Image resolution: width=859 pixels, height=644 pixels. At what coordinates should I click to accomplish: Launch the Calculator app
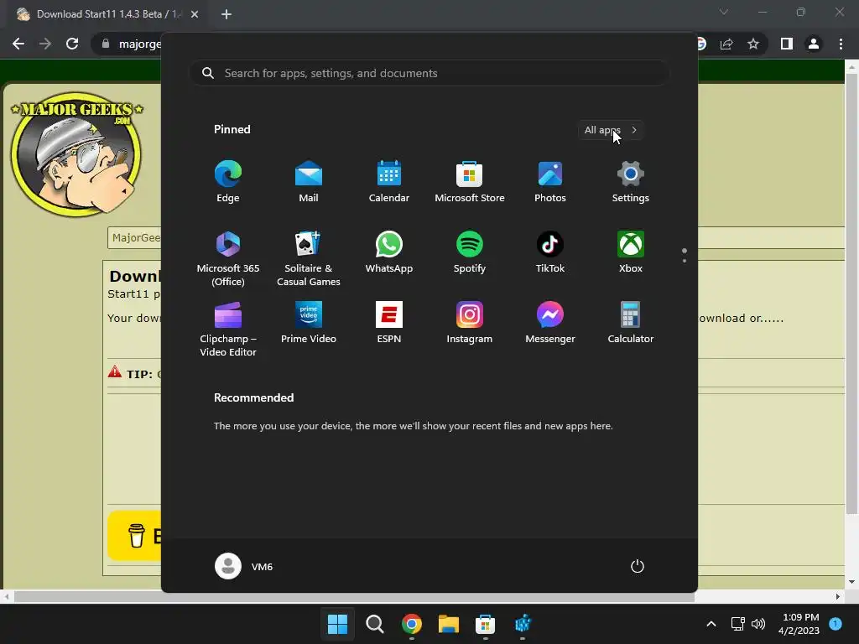click(x=631, y=323)
